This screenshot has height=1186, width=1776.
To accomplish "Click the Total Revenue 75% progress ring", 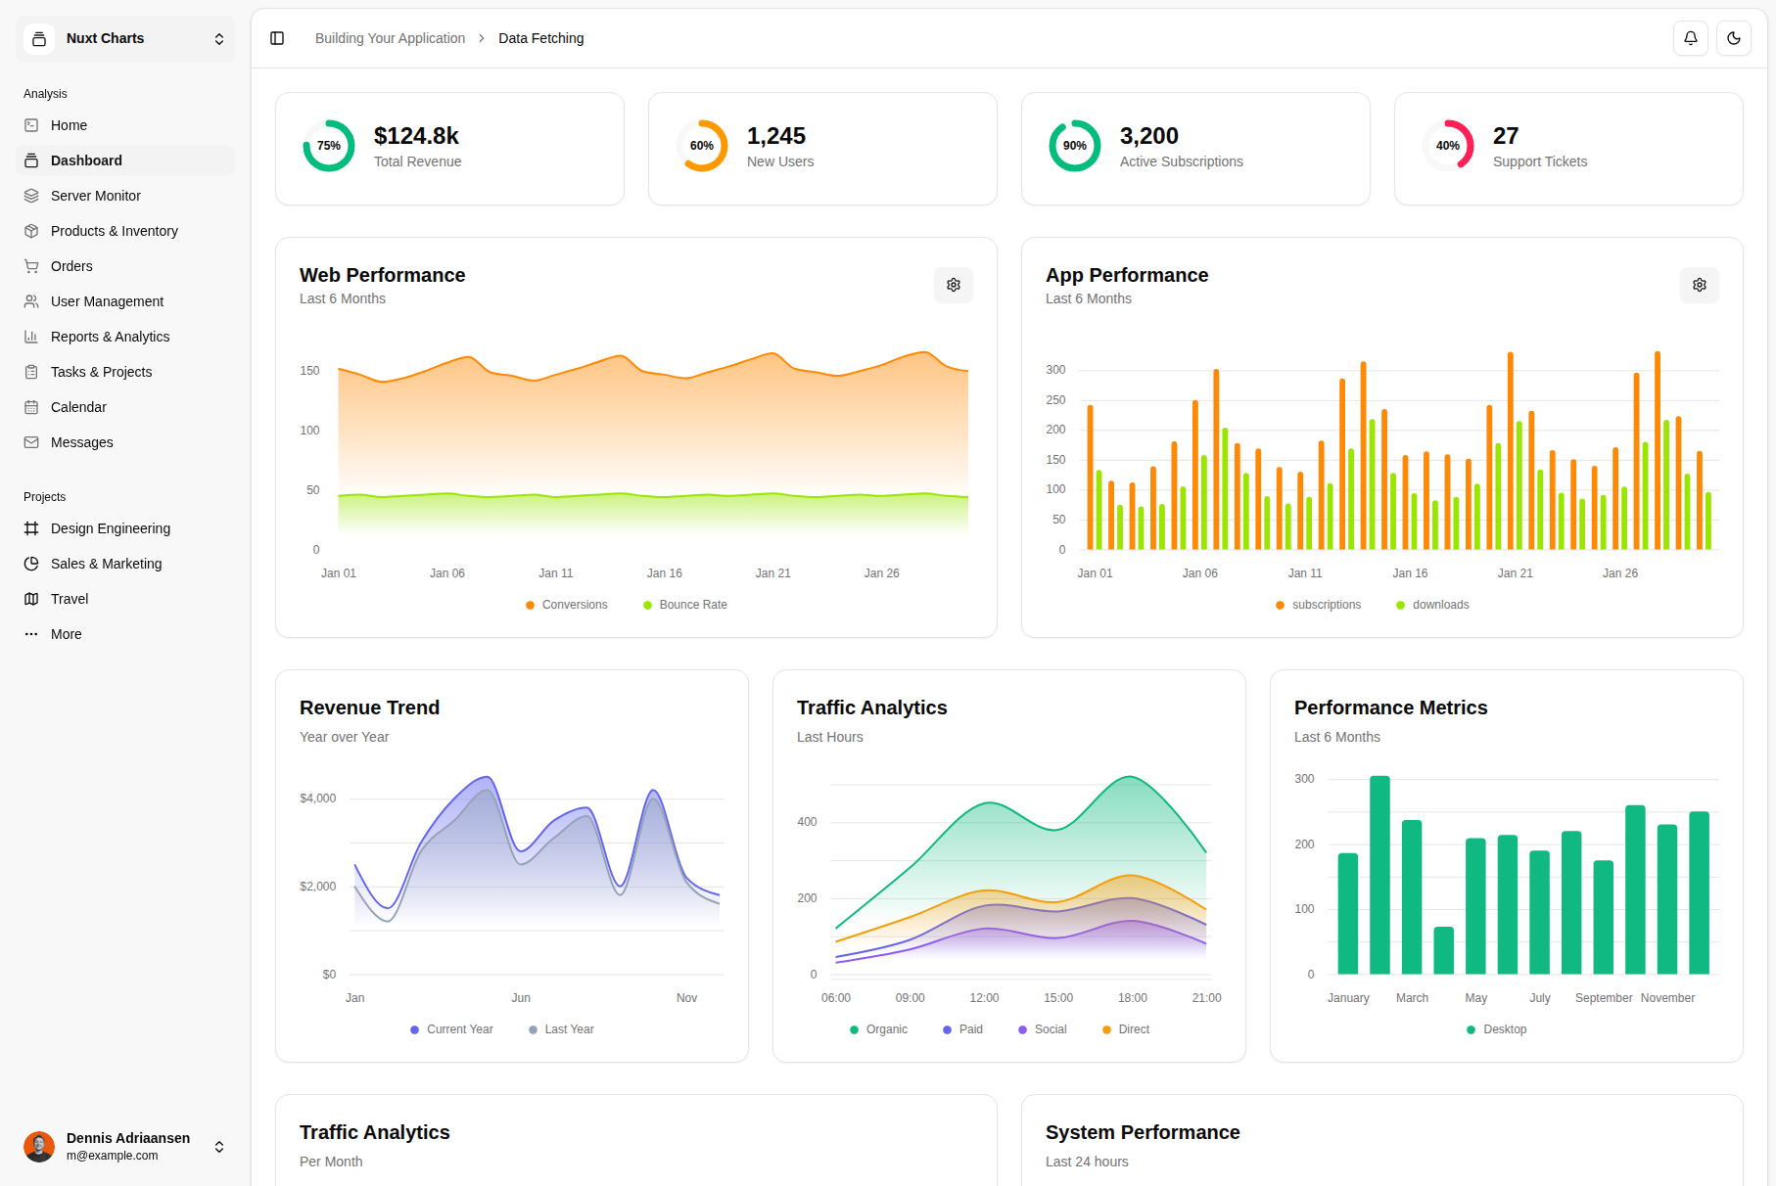I will (x=329, y=146).
